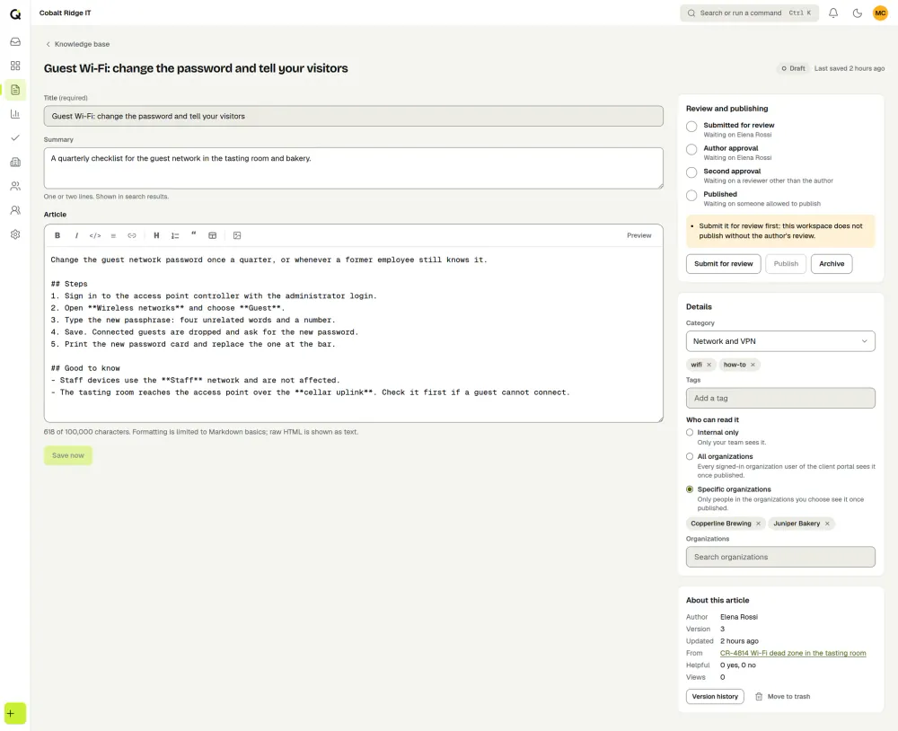
Task: Click the Save now button
Action: [x=68, y=456]
